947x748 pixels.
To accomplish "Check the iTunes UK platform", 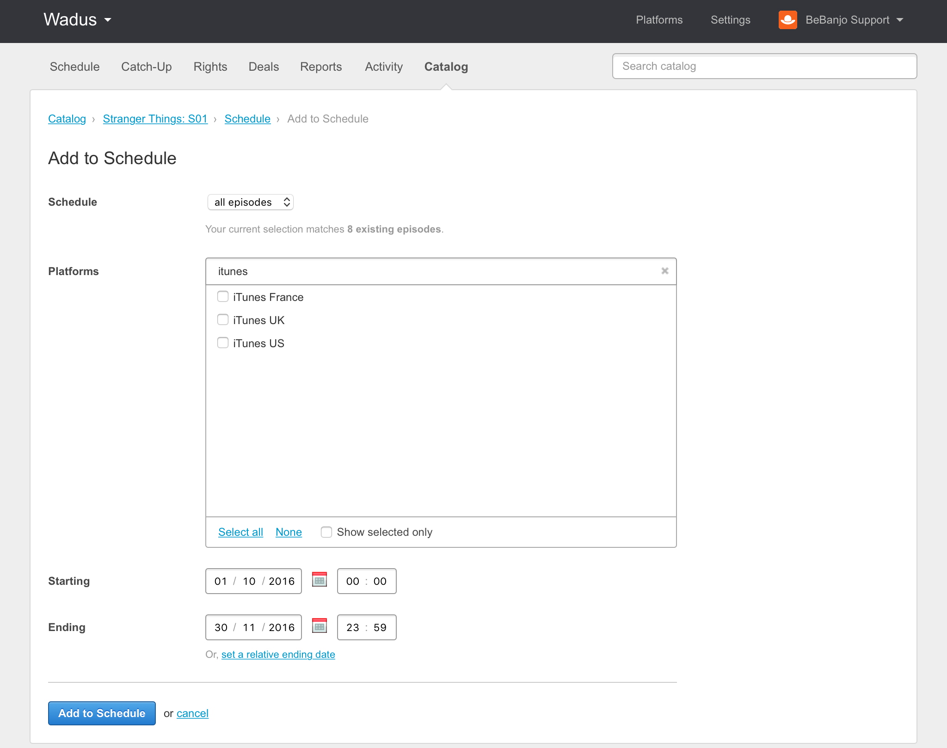I will [x=223, y=320].
